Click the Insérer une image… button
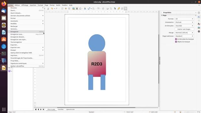This screenshot has height=113, width=201. [184, 29]
